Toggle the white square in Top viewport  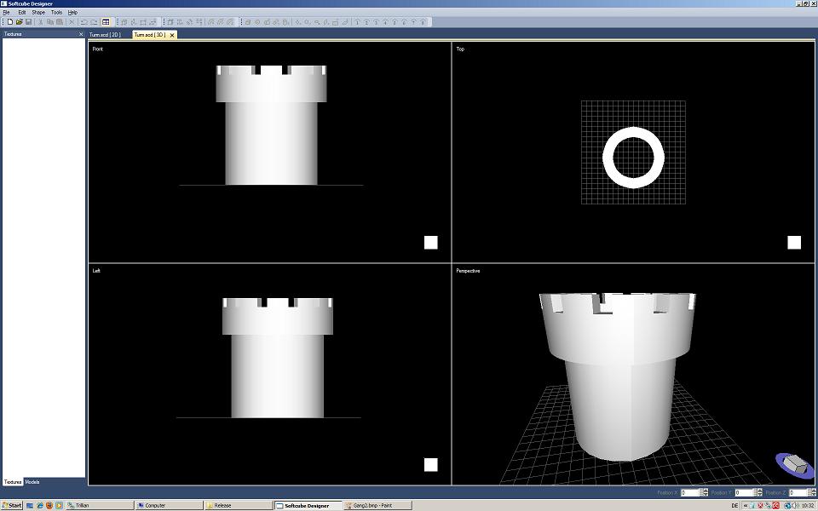[793, 242]
